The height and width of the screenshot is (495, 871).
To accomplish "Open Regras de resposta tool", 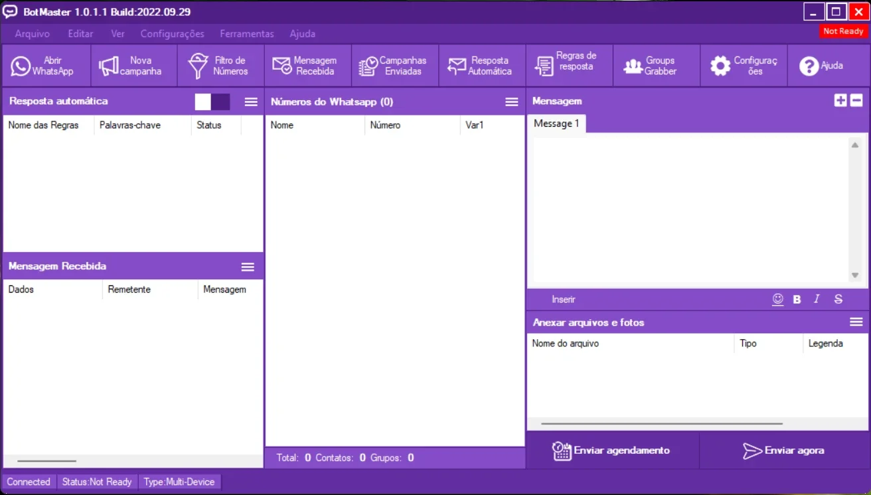I will click(544, 66).
